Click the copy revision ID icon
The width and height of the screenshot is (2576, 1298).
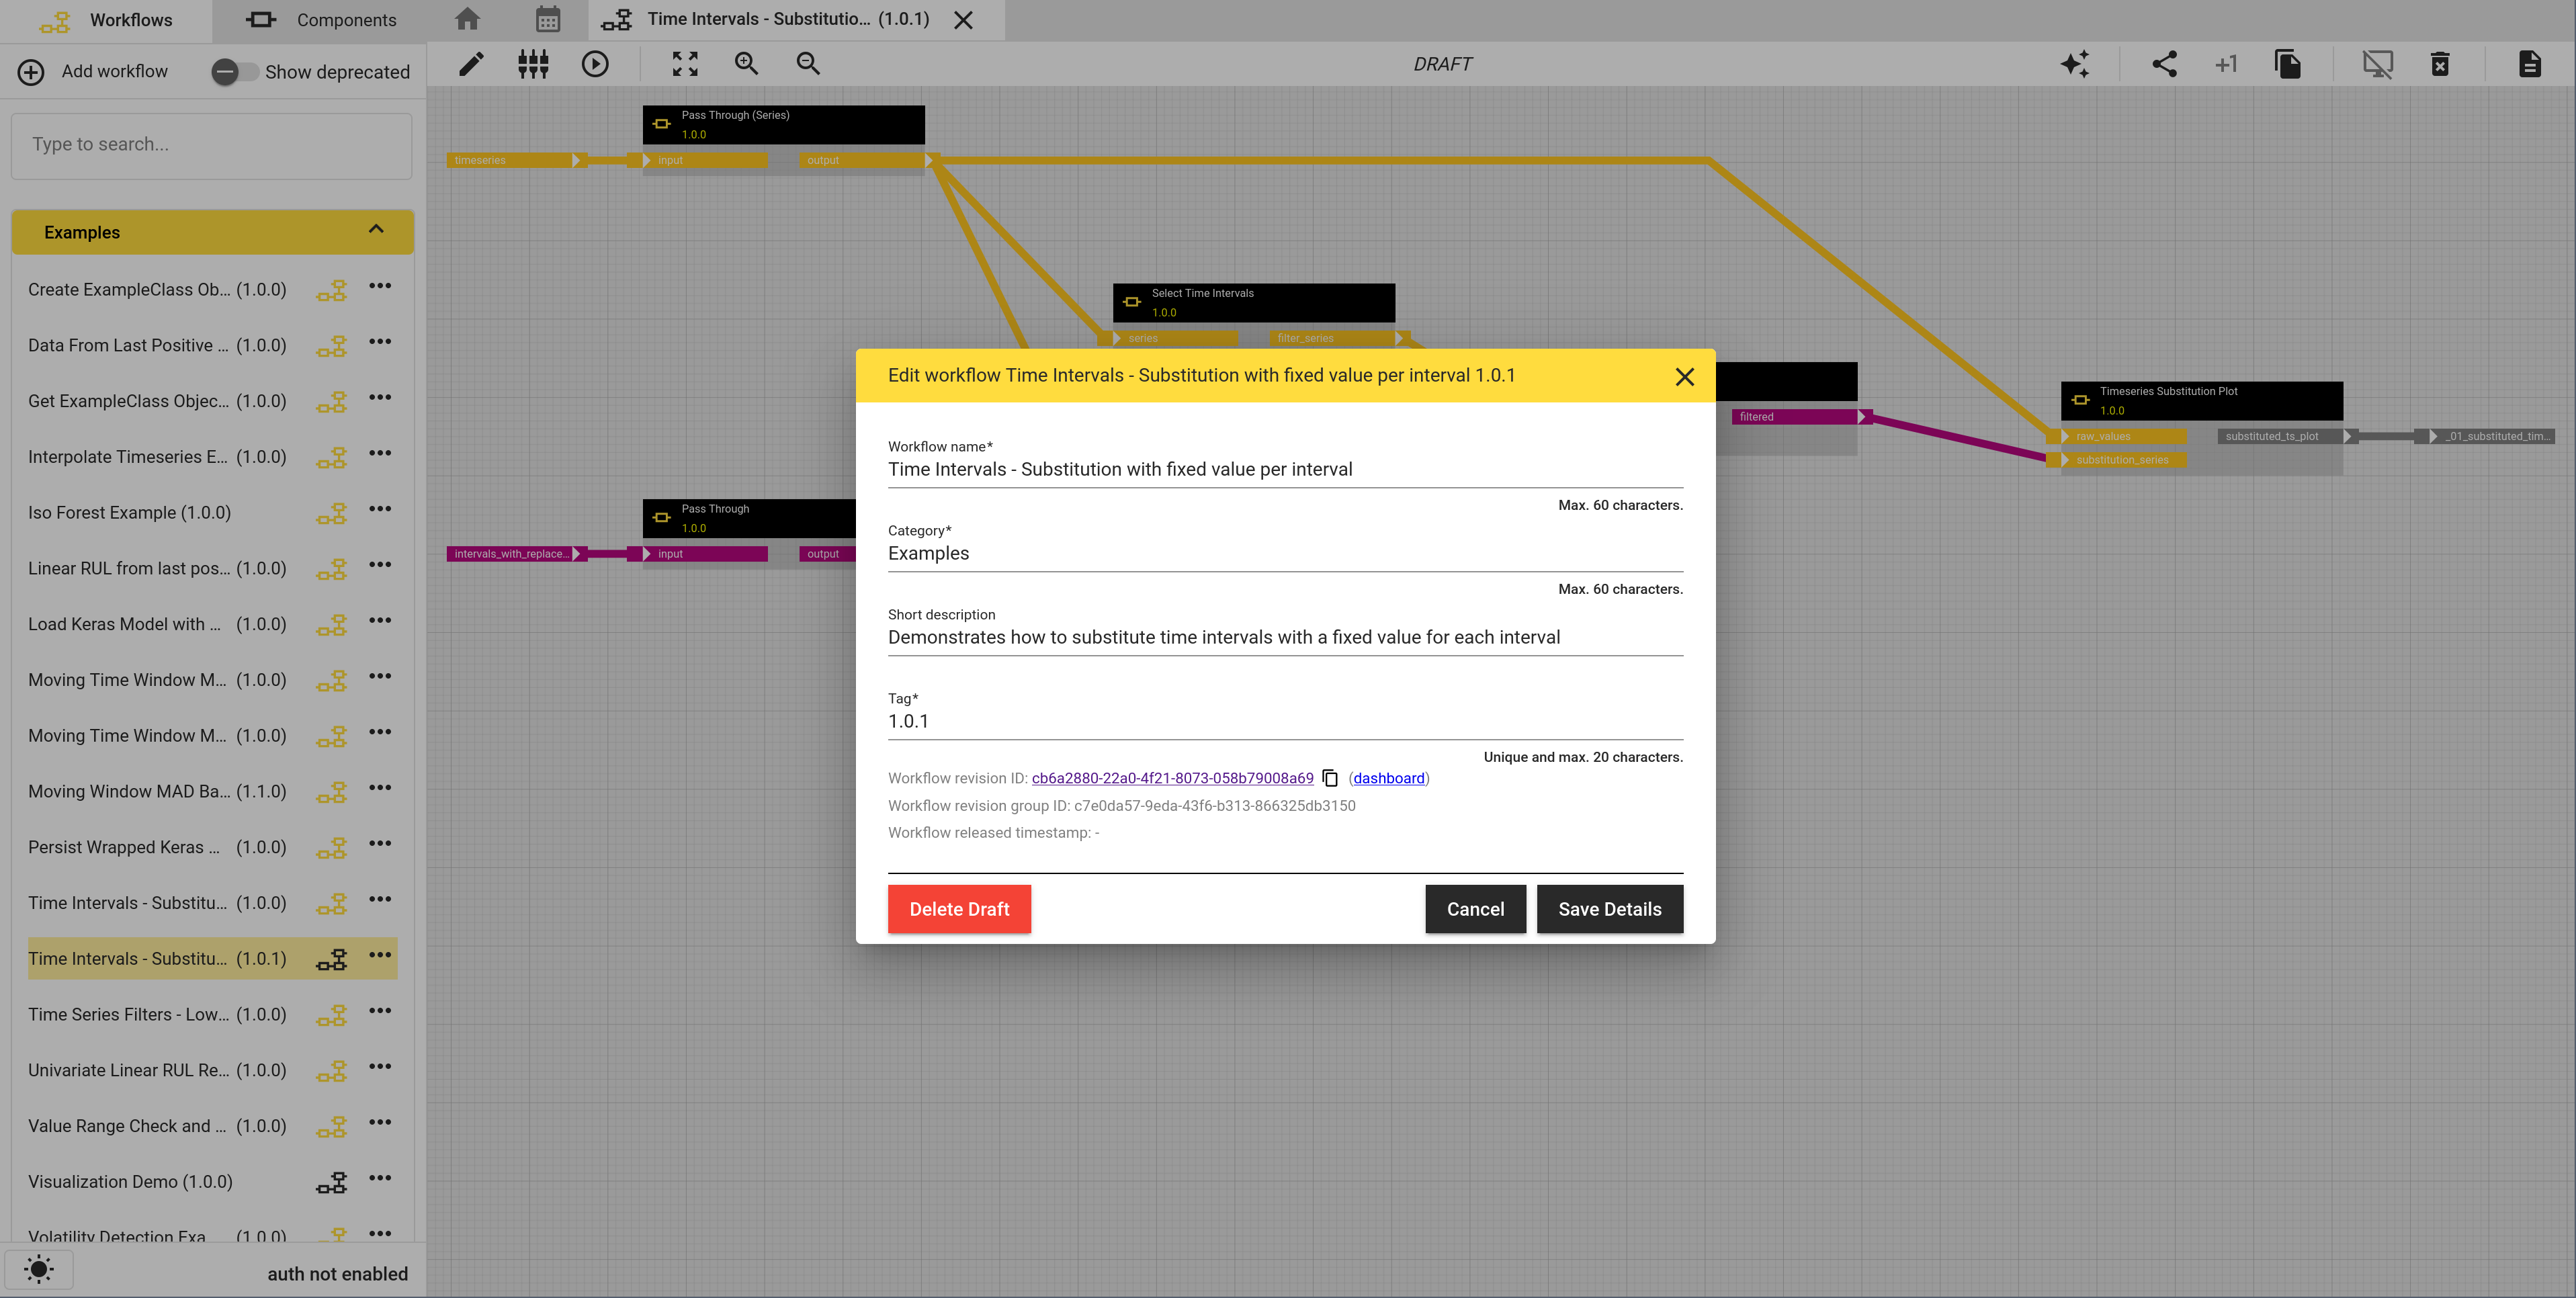[x=1330, y=778]
